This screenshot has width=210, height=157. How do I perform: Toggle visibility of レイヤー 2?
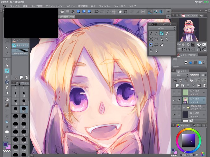[174, 92]
